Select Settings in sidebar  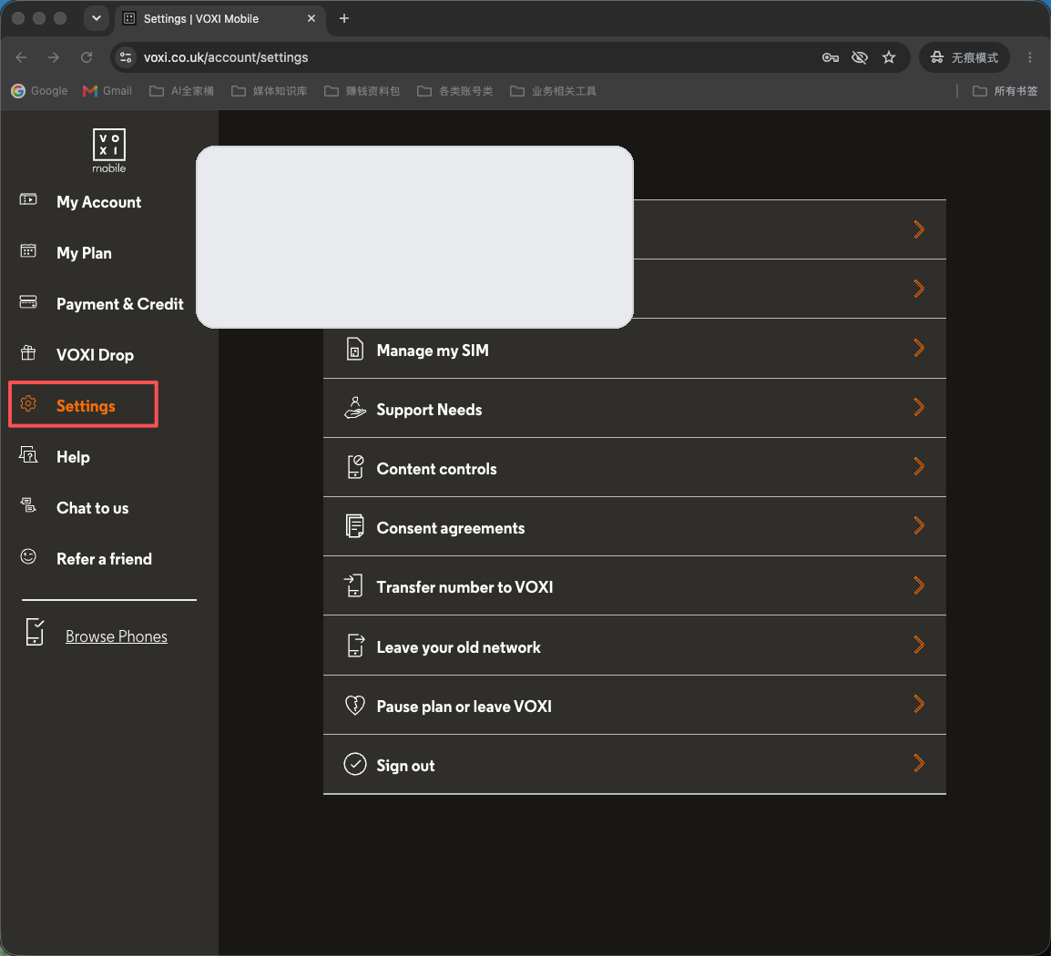[86, 406]
